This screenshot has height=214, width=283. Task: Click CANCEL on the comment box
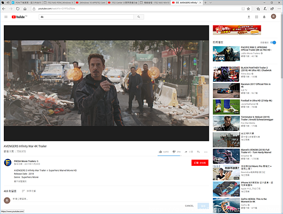(189, 205)
